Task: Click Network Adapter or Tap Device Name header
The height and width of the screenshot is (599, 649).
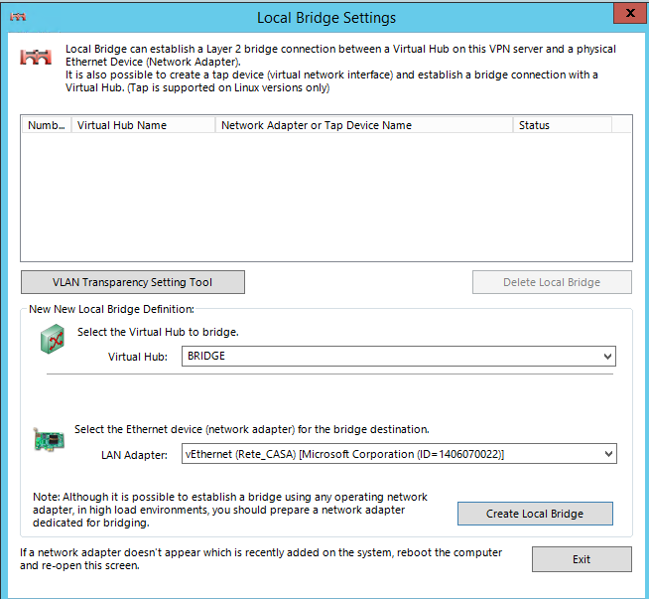Action: tap(364, 125)
